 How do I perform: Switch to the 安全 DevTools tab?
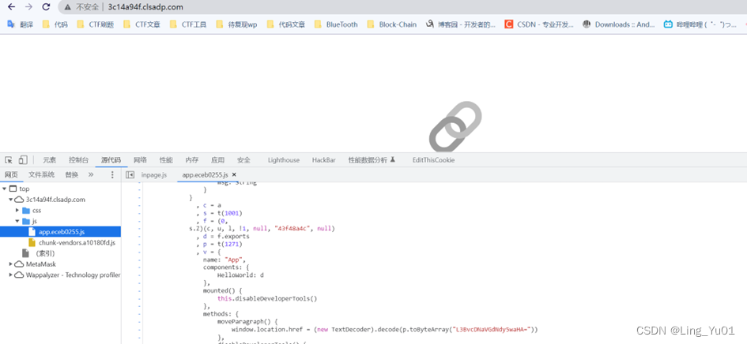click(x=244, y=160)
